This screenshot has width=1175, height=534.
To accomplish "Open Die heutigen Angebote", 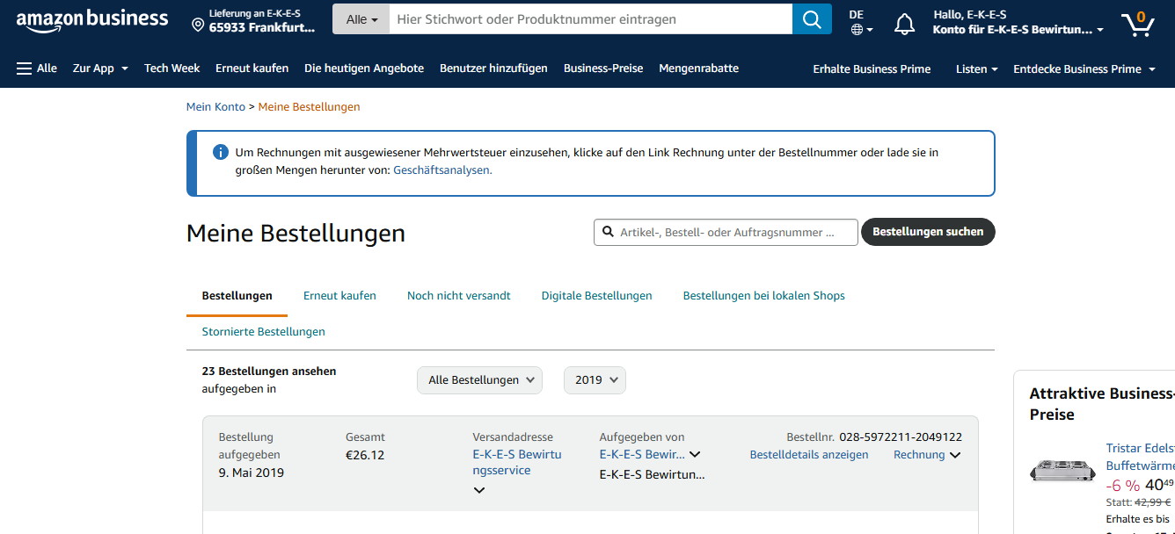I will tap(364, 69).
